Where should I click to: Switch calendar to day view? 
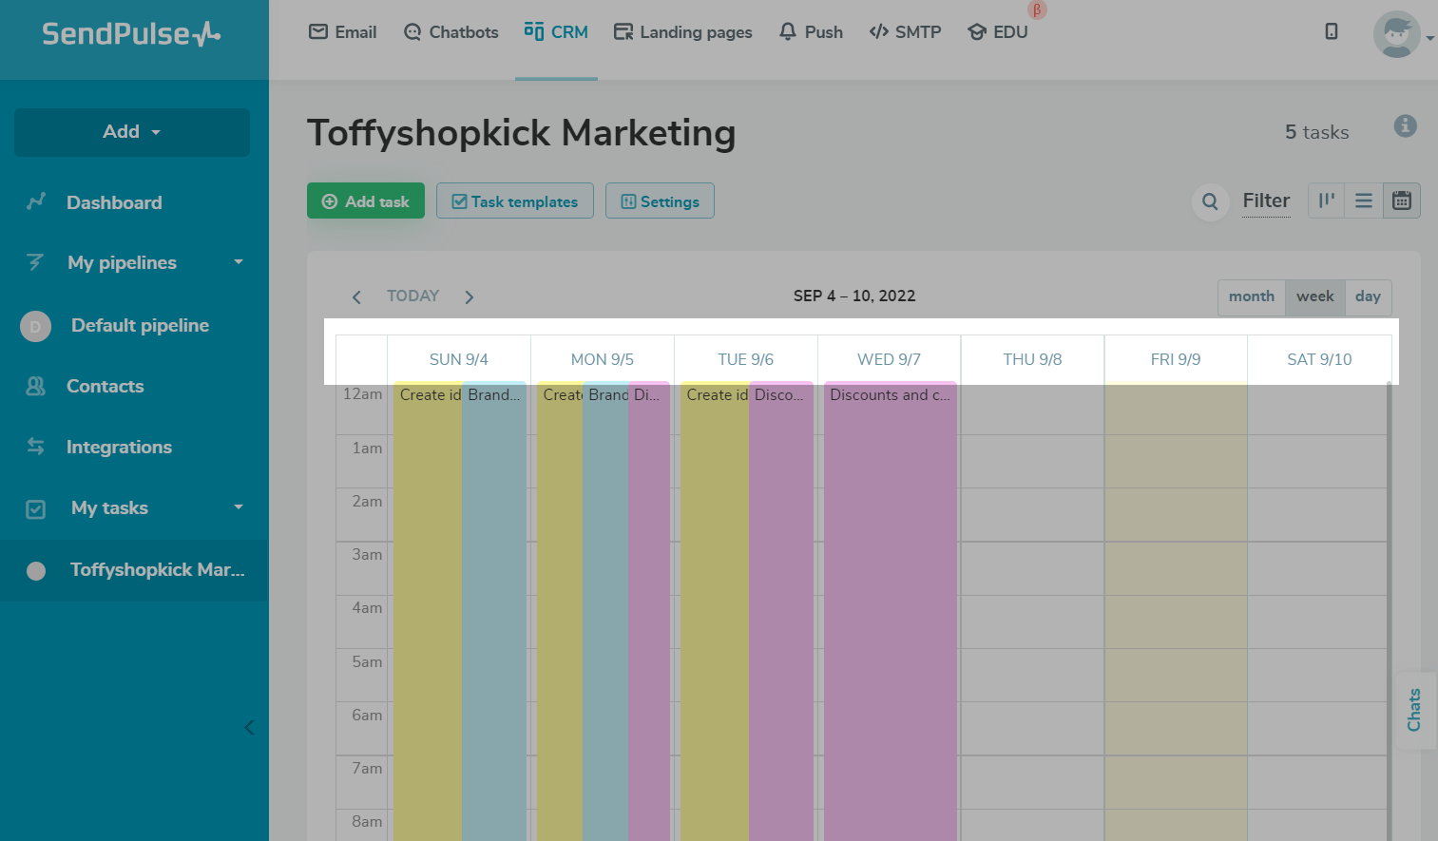click(x=1368, y=296)
